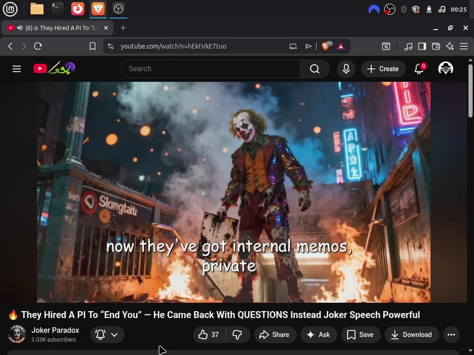Open the sound volume tray icon
Image resolution: width=474 pixels, height=355 pixels.
pyautogui.click(x=441, y=9)
